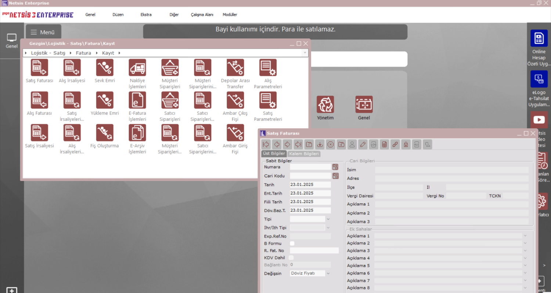Open the Cari Kodu lookup button

pos(335,176)
